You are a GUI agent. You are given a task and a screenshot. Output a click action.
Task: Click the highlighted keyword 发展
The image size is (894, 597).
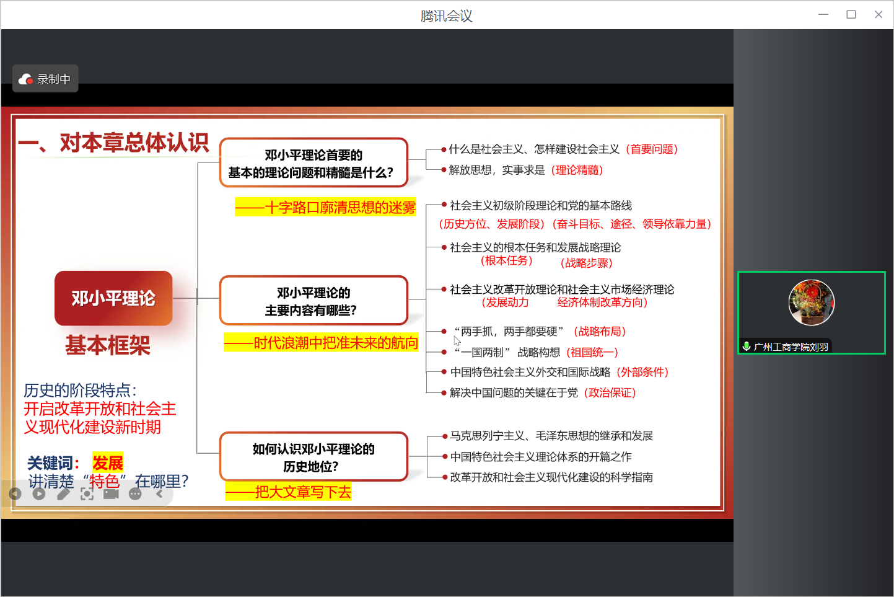pyautogui.click(x=108, y=462)
